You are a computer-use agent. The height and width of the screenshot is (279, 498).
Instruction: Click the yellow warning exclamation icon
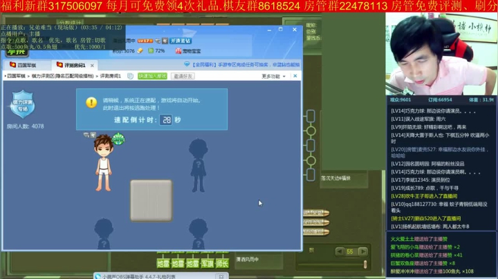91,102
